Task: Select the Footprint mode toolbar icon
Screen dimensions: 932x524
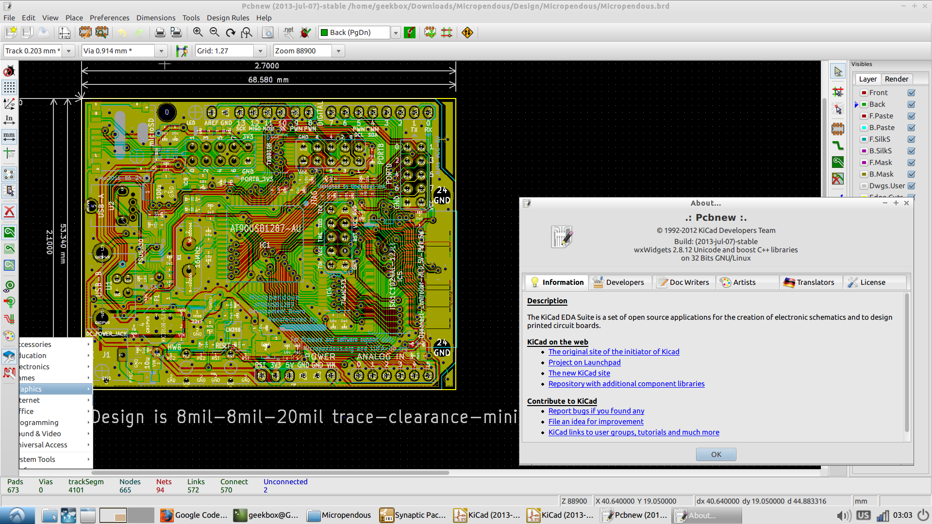Action: (430, 33)
